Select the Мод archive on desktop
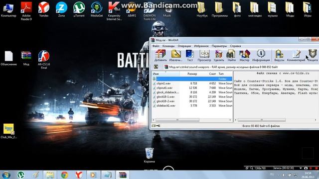 26,58
